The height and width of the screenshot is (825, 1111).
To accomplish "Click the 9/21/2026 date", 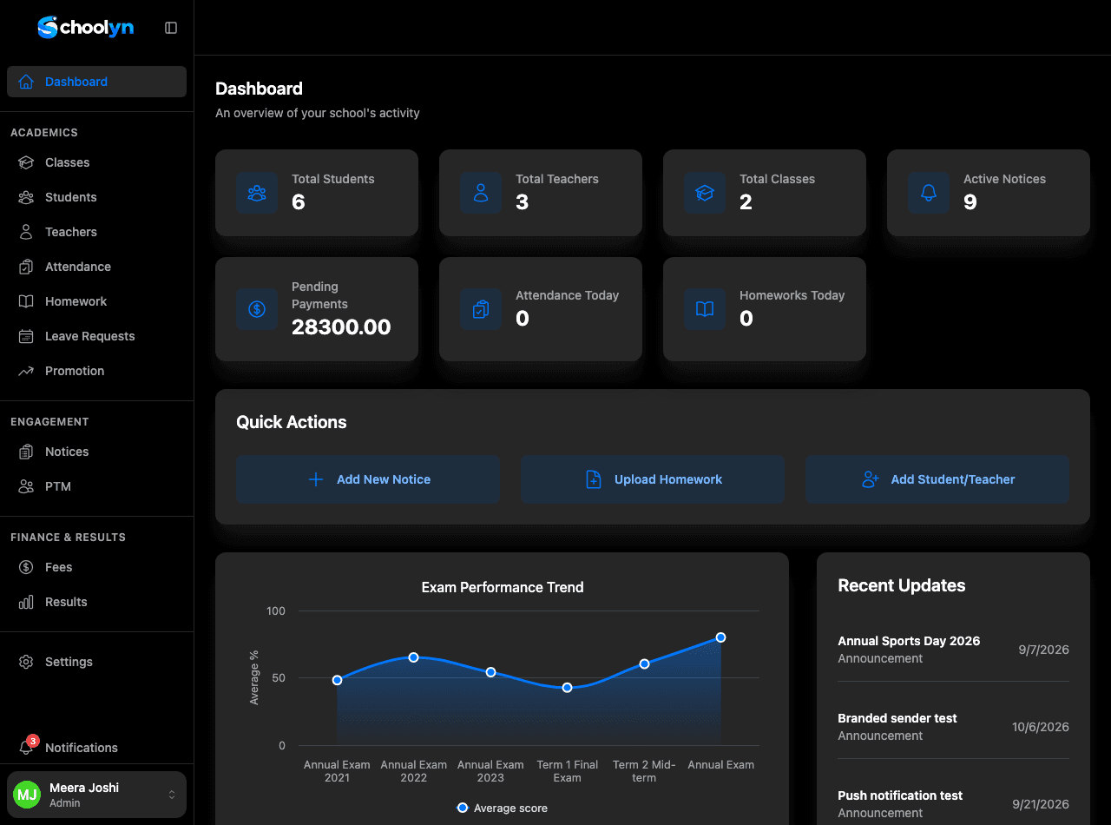I will click(1041, 804).
